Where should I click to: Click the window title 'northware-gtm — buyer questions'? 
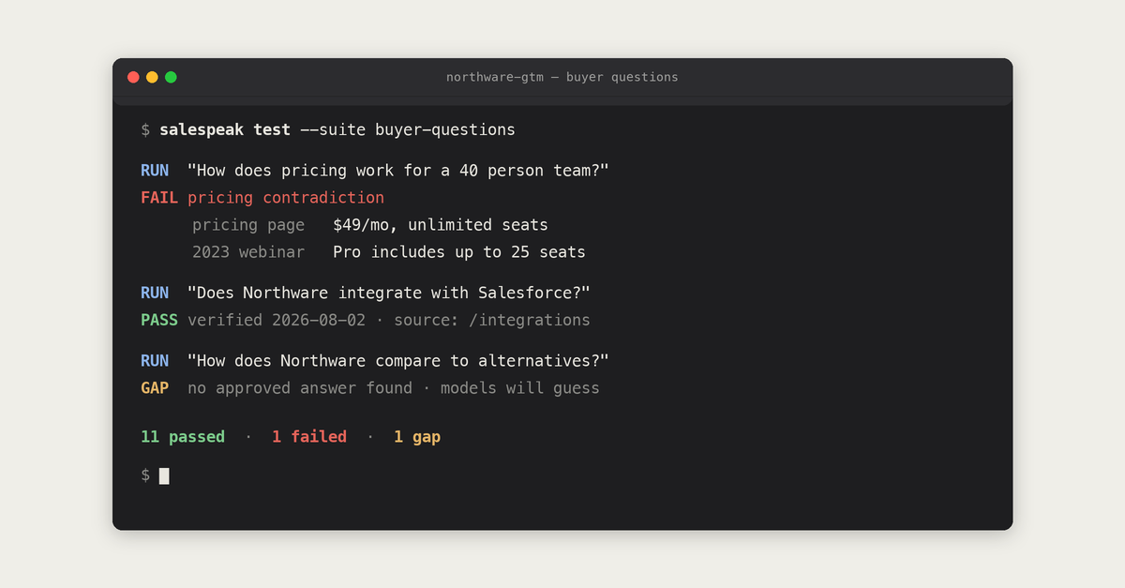tap(562, 77)
